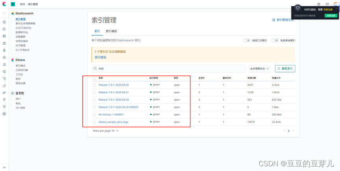Open 高级设置 under Kibana

coord(20,83)
